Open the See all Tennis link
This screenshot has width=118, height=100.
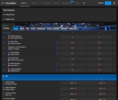point(7,33)
